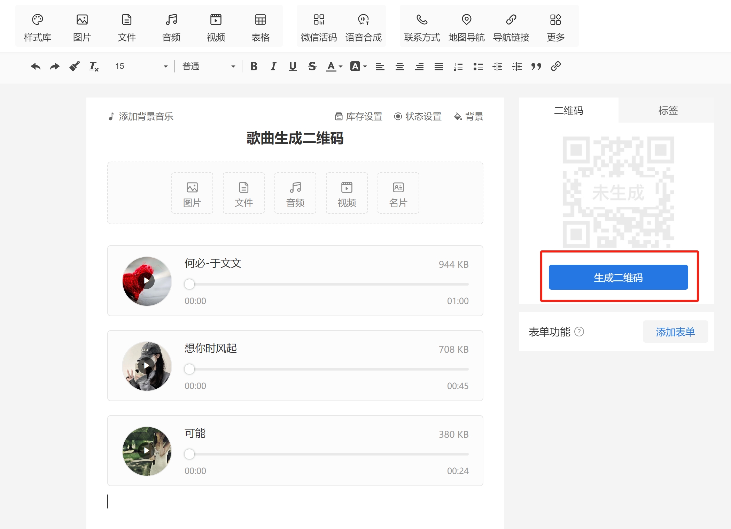Redo the last edit
Image resolution: width=731 pixels, height=529 pixels.
click(55, 66)
